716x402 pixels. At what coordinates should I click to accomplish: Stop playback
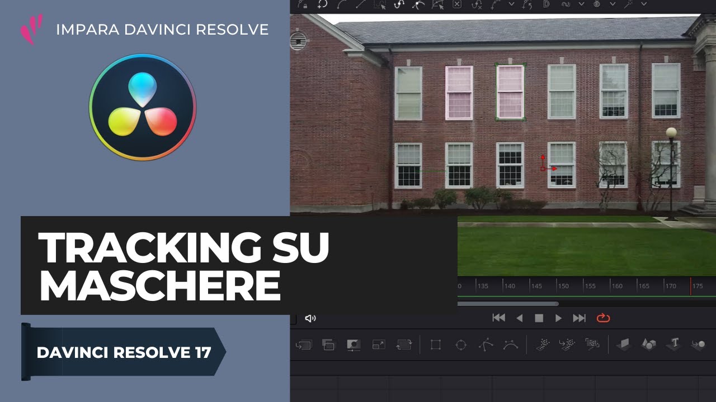(539, 318)
